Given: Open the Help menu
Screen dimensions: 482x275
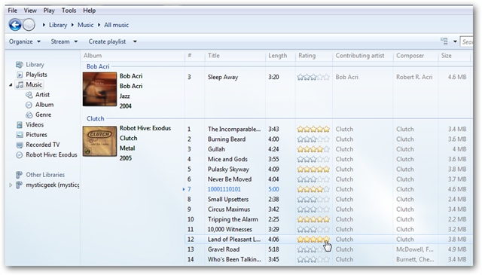Looking at the screenshot, I should [89, 11].
